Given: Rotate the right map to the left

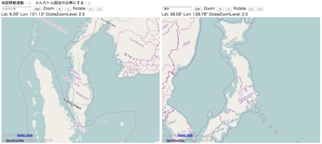Looking at the screenshot, I should coord(251,9).
